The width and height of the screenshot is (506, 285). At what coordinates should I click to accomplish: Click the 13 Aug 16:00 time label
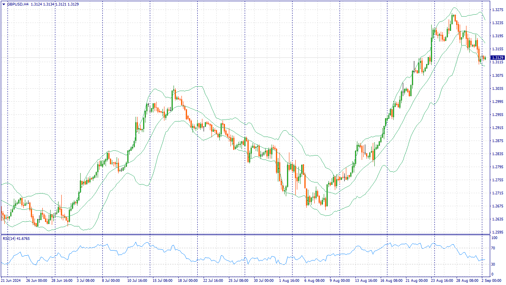(x=366, y=281)
